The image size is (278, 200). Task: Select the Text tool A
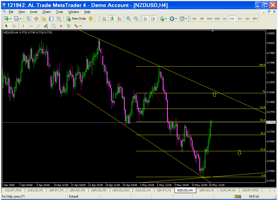point(61,26)
